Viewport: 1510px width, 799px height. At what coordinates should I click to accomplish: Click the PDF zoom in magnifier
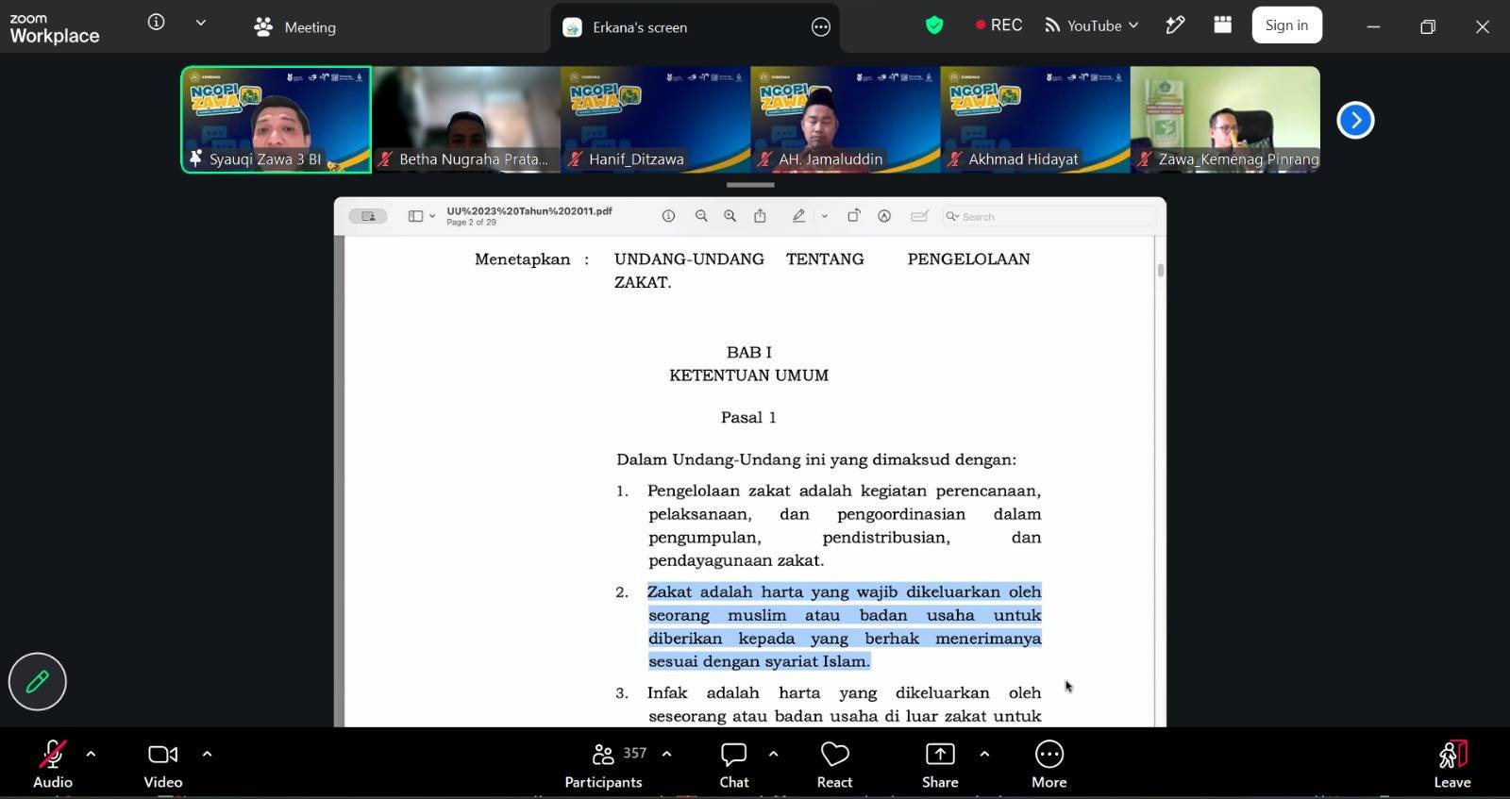click(730, 216)
